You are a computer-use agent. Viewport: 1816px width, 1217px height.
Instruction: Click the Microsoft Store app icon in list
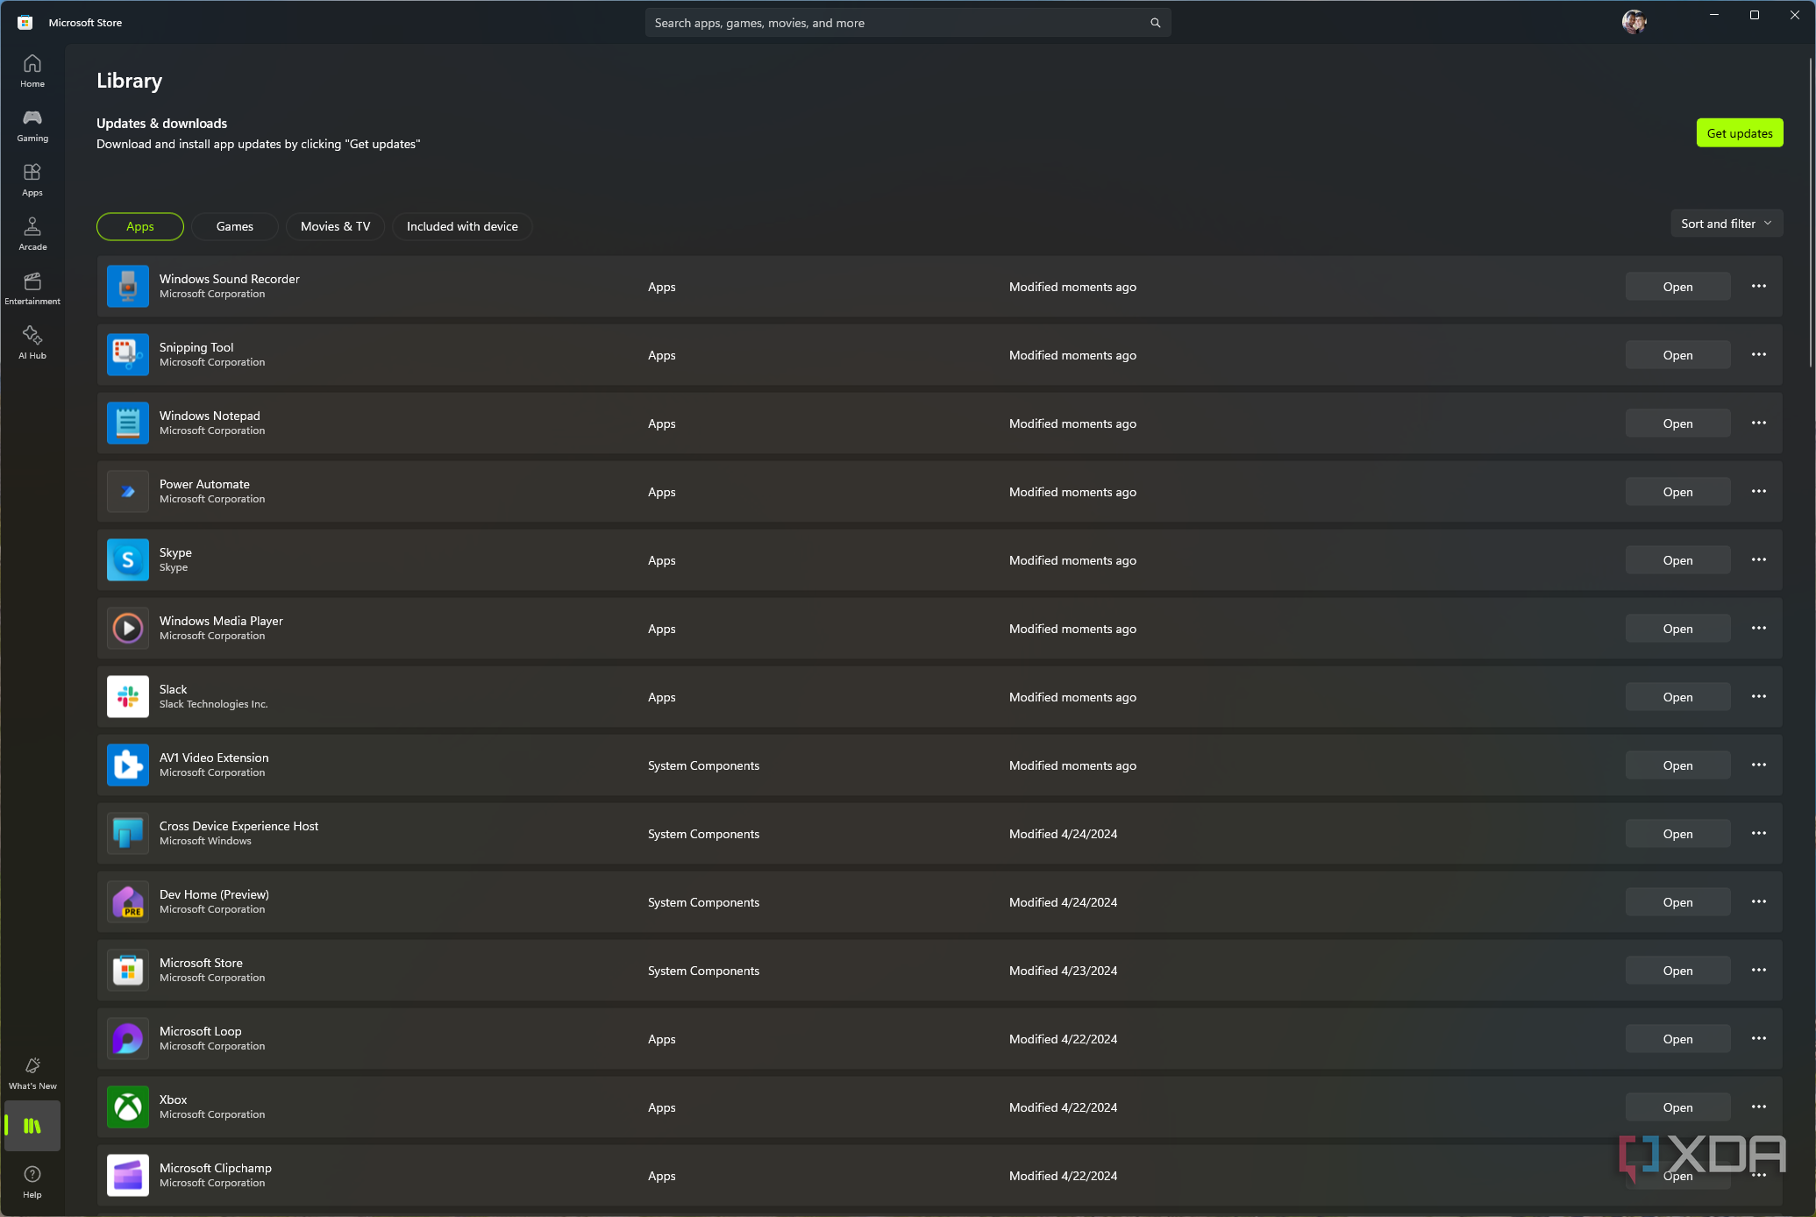click(x=128, y=971)
